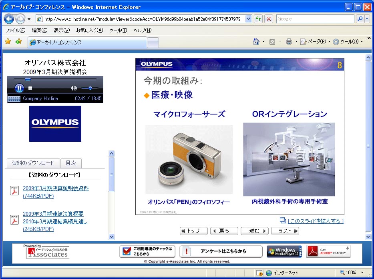Screen dimensions: 374x279
Task: Open the お気に入り(A) menu
Action: 89,30
